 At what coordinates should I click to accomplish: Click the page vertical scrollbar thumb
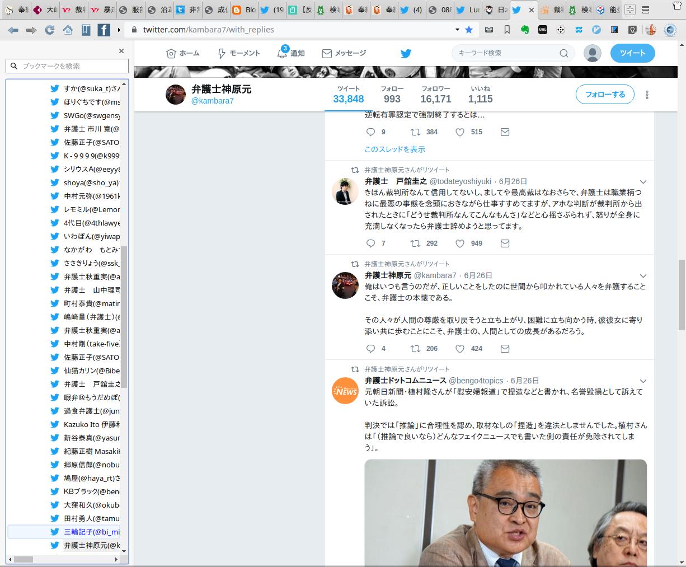[682, 295]
